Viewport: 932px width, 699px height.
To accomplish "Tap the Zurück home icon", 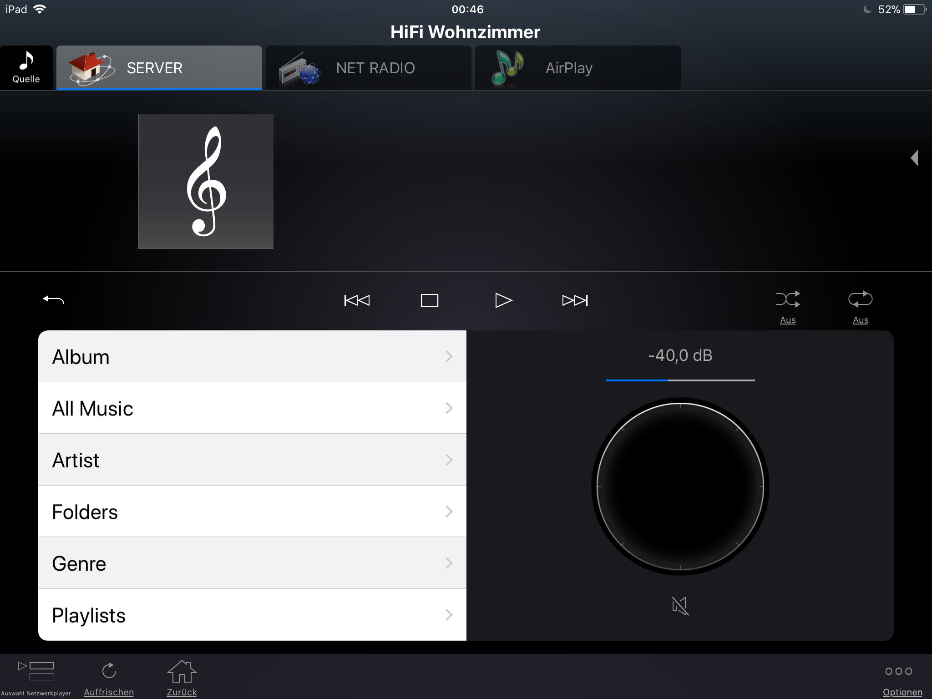I will tap(182, 672).
